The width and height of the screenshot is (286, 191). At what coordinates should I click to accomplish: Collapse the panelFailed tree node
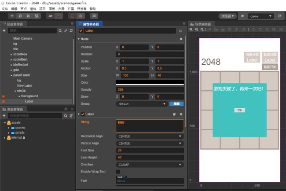tap(11, 75)
